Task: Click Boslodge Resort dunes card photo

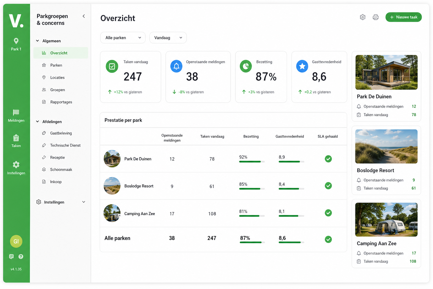Action: (x=386, y=146)
